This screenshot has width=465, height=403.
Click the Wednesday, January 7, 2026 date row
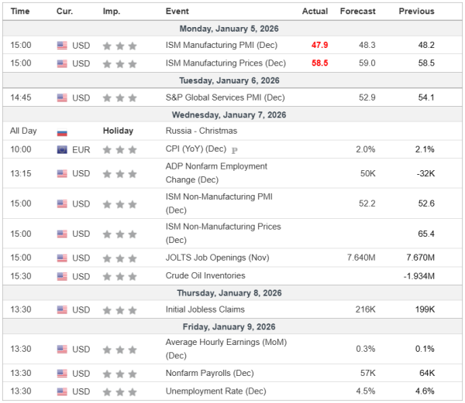pyautogui.click(x=232, y=114)
